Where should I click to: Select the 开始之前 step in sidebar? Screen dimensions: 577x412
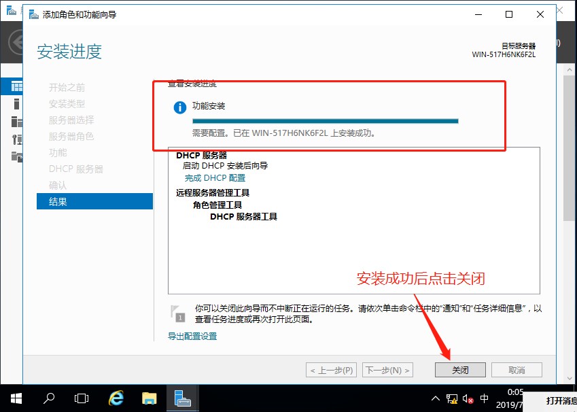pos(67,87)
